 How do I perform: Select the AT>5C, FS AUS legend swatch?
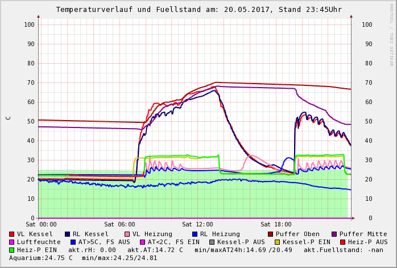click(73, 242)
